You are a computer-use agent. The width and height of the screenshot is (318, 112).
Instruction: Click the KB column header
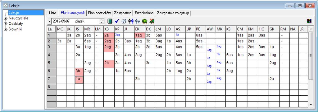tap(109, 29)
